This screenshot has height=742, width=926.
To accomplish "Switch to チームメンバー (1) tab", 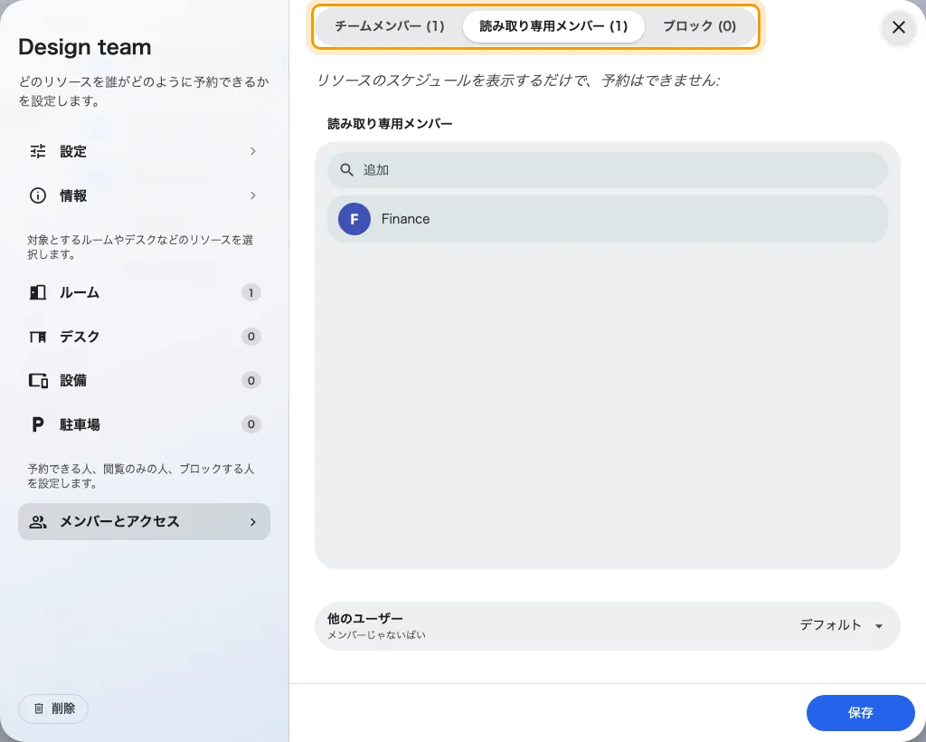I will [x=390, y=26].
